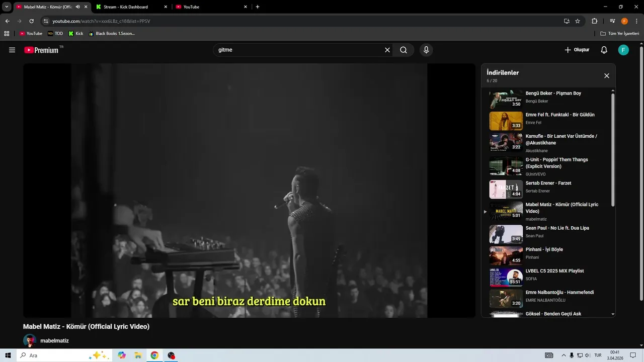Open the volume control in system tray

tap(588, 355)
